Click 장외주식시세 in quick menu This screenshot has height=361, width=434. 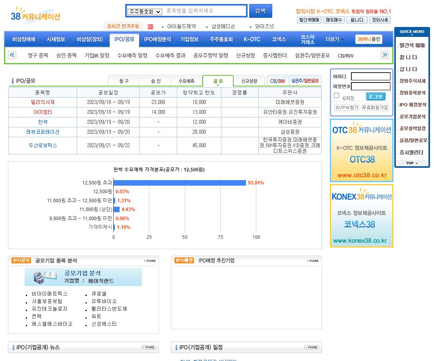413,81
